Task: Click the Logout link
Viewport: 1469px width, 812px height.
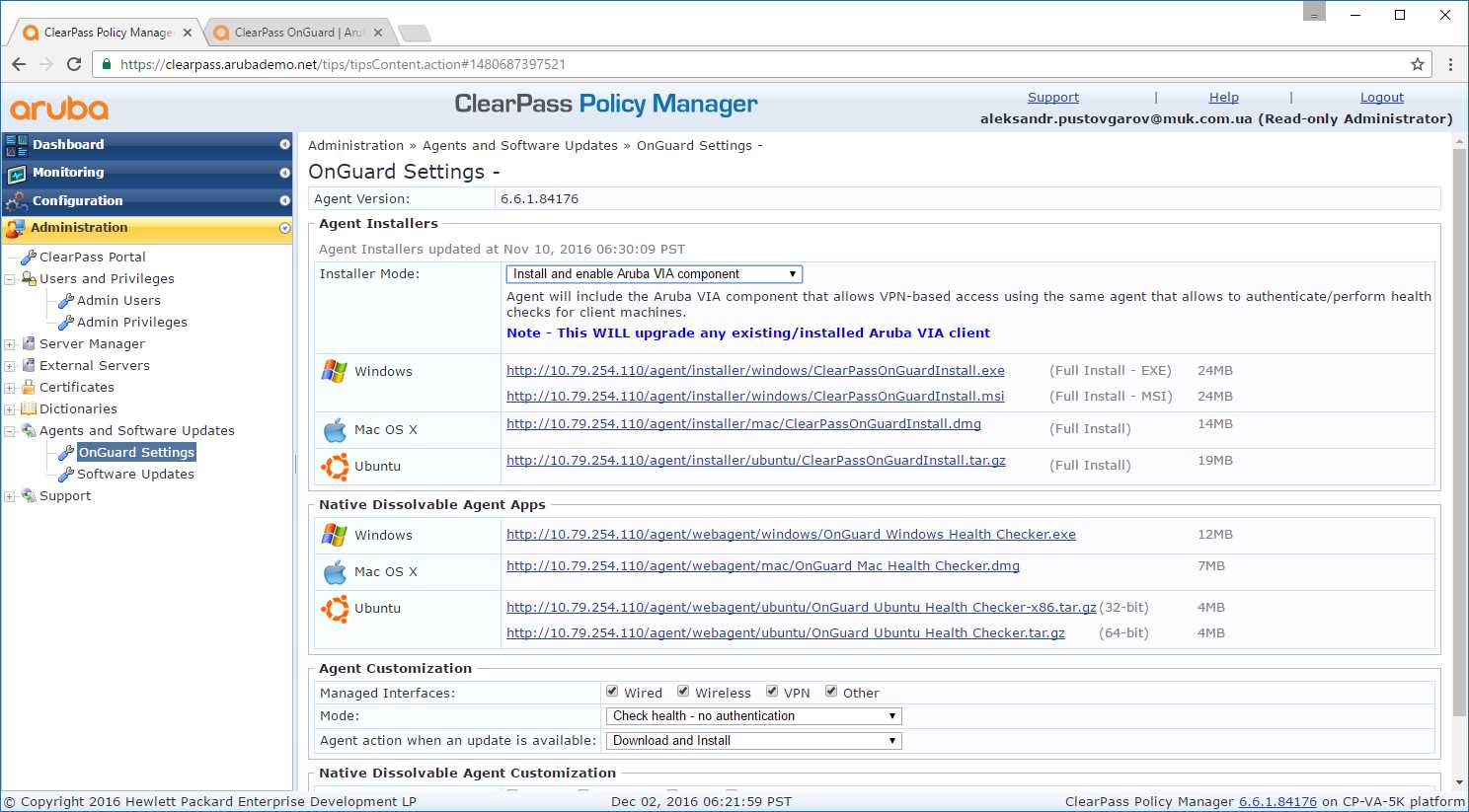Action: [x=1382, y=98]
